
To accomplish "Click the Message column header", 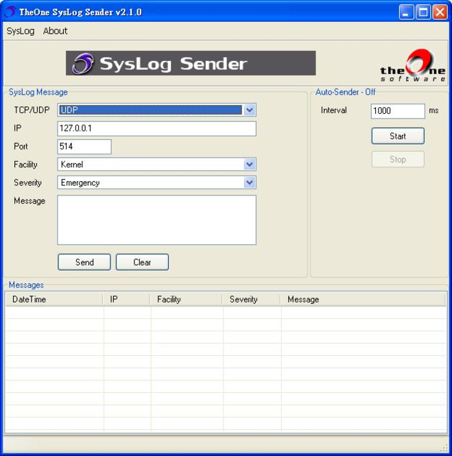I will pyautogui.click(x=363, y=299).
